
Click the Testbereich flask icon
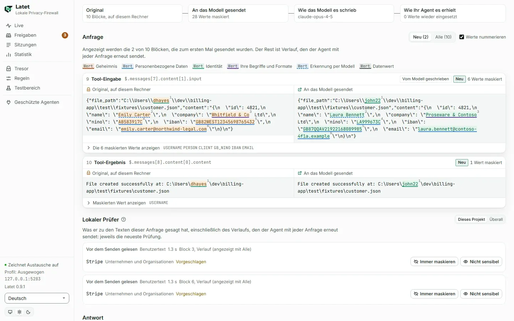(9, 88)
